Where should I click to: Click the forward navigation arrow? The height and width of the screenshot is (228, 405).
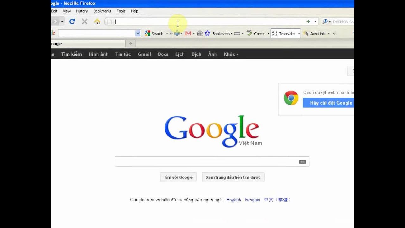point(55,22)
